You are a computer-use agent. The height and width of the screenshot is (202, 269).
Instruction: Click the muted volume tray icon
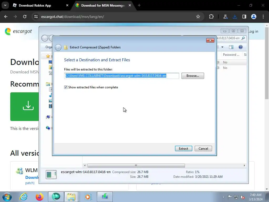pyautogui.click(x=242, y=197)
